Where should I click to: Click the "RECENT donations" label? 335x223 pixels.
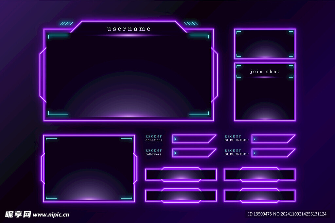(154, 138)
